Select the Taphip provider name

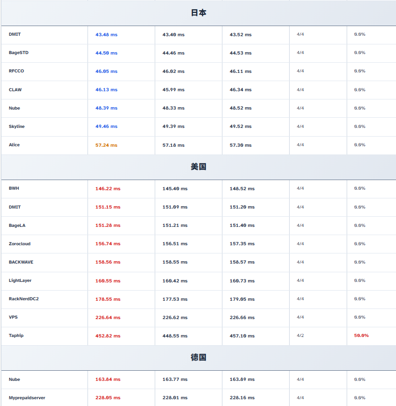click(x=16, y=336)
